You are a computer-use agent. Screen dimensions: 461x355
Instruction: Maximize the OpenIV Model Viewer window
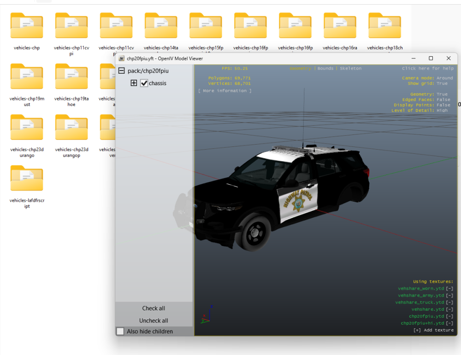431,58
